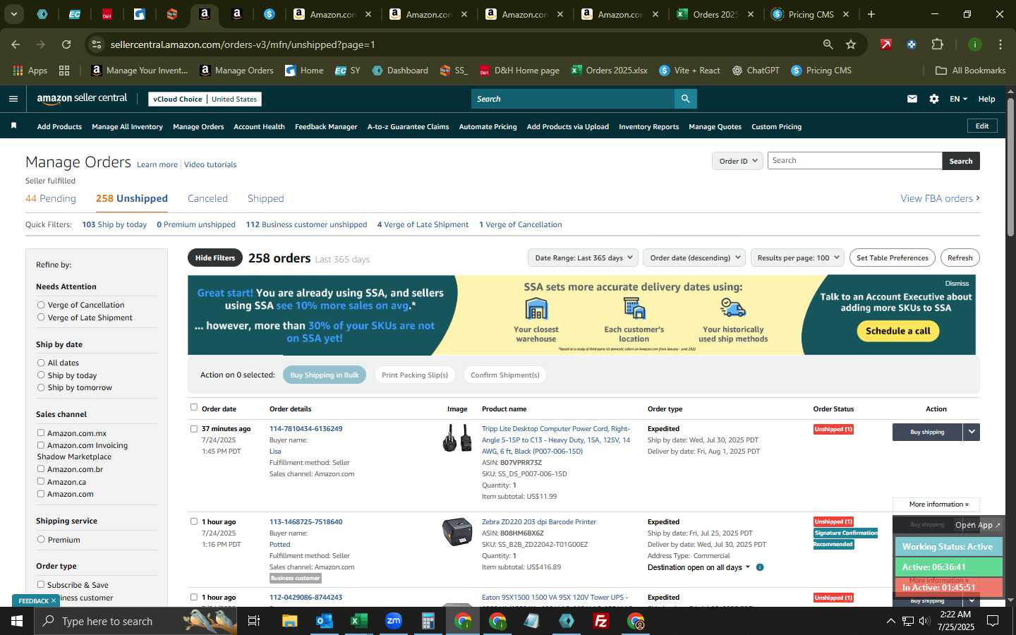Open Task View on taskbar
The height and width of the screenshot is (635, 1016).
(x=254, y=621)
